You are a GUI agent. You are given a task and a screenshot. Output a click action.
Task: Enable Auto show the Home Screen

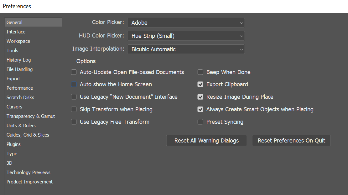point(74,84)
